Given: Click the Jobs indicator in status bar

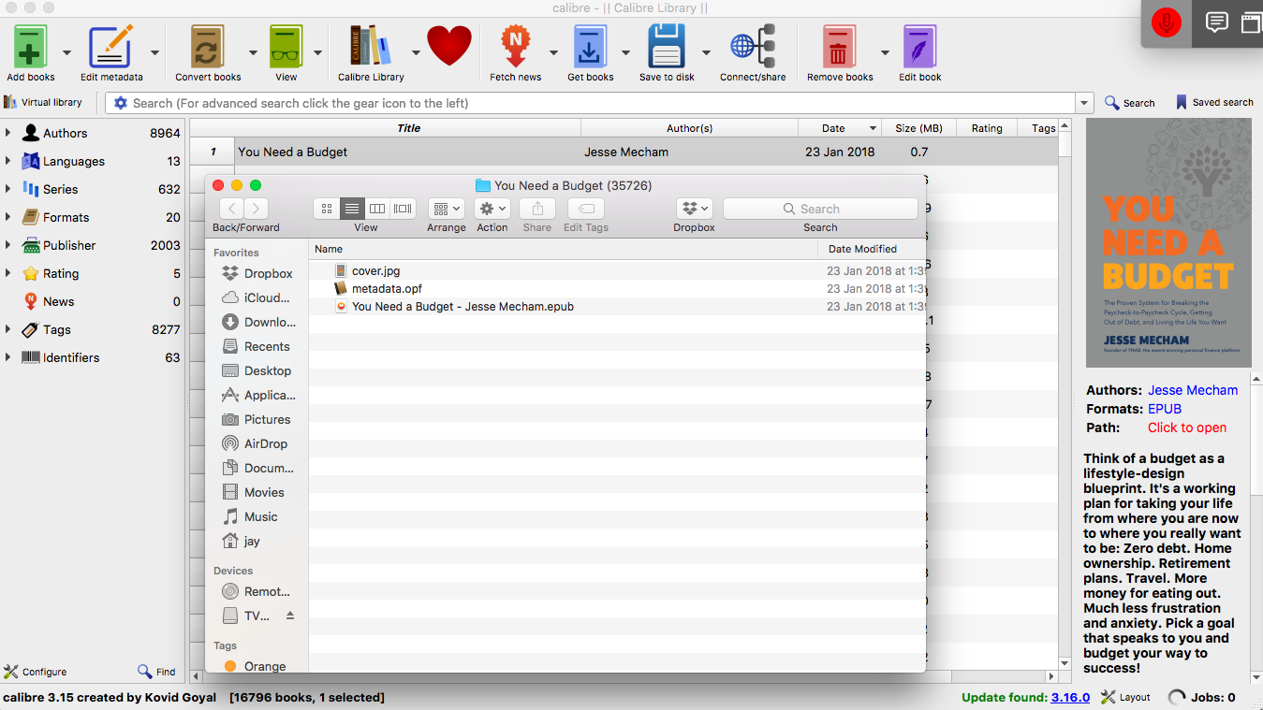Looking at the screenshot, I should click(x=1202, y=697).
